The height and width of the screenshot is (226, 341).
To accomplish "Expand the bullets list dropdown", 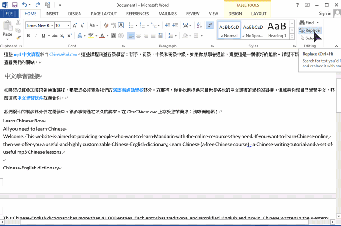I will tap(136, 25).
